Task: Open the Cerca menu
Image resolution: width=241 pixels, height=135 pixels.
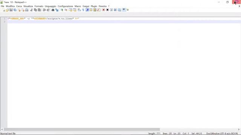Action: click(x=19, y=6)
